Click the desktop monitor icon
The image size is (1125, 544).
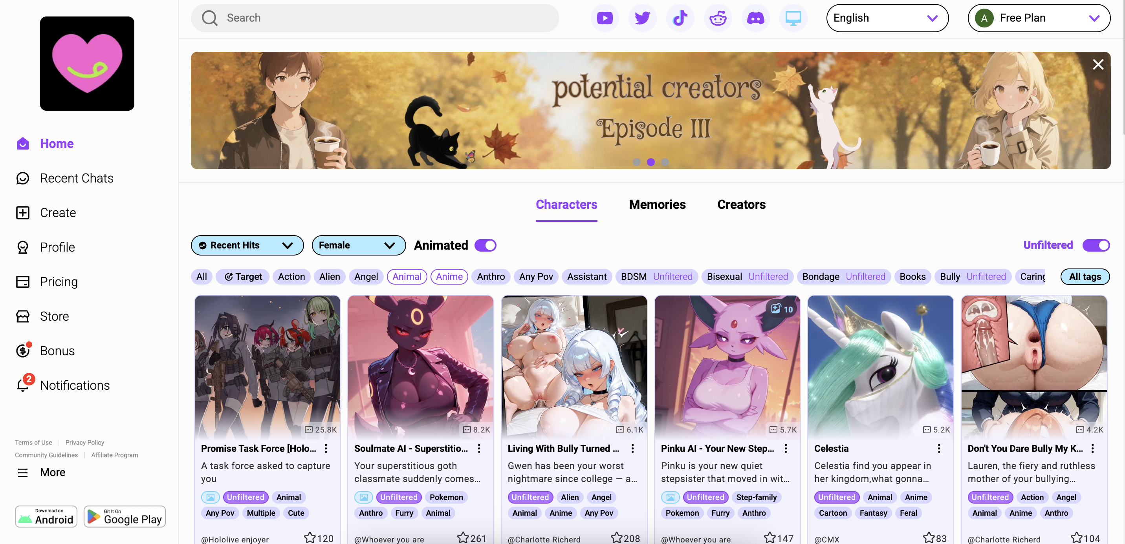[x=793, y=18]
